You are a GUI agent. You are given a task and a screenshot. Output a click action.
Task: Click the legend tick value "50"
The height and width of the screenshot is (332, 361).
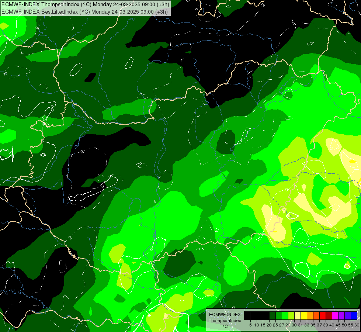[345, 325]
